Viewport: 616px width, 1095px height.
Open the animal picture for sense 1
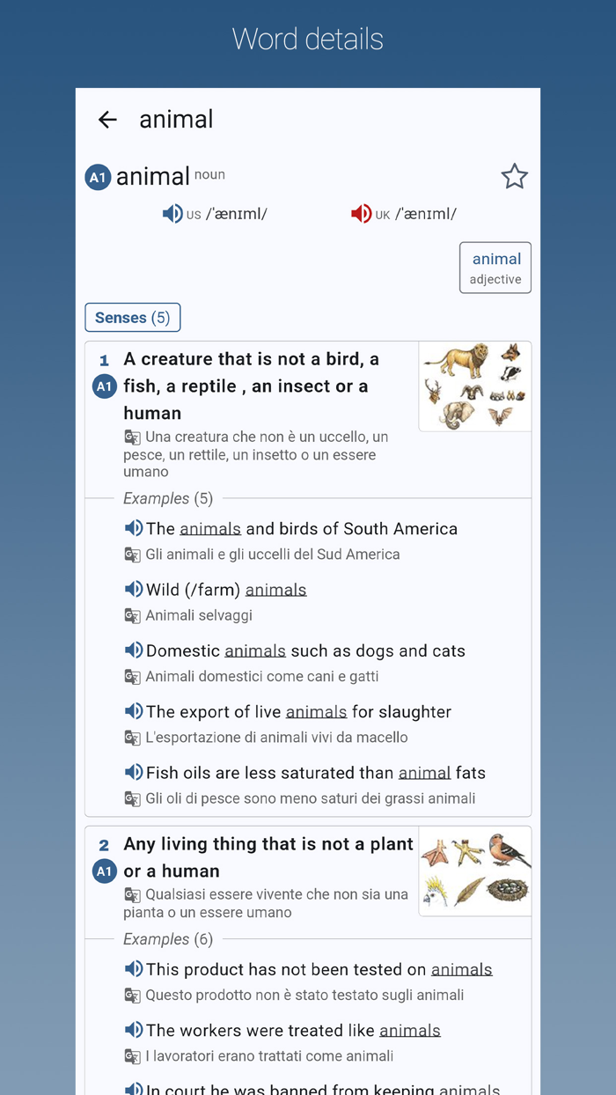click(474, 386)
